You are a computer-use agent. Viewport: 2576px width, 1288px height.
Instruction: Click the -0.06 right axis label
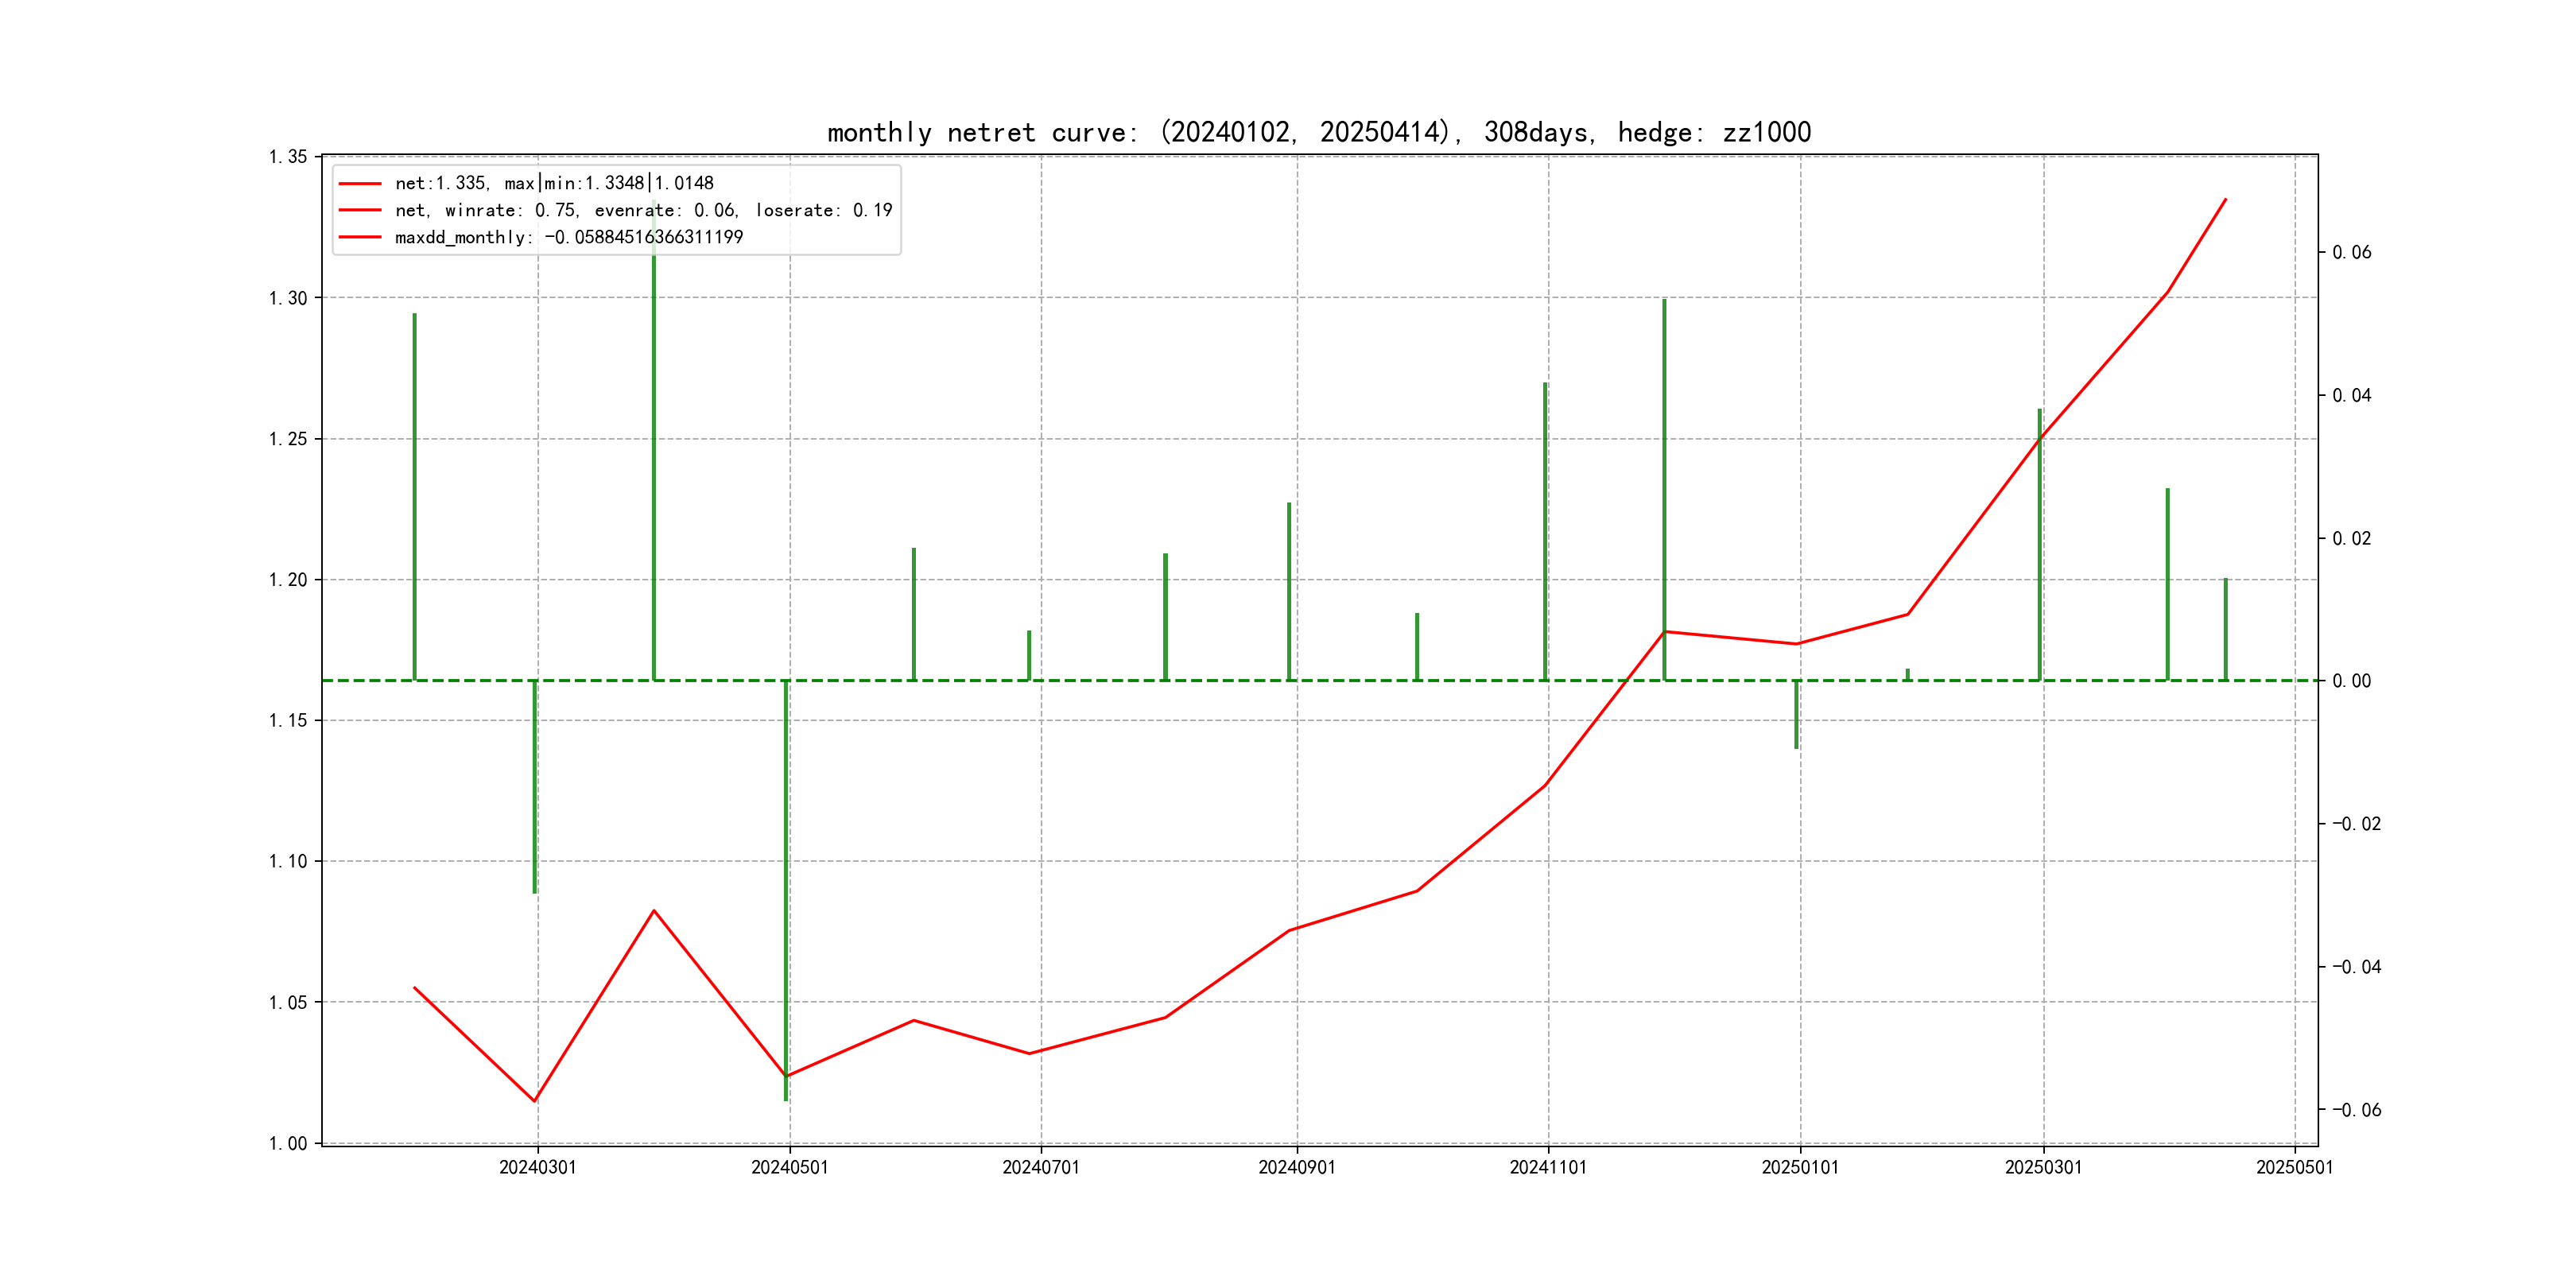2356,1109
